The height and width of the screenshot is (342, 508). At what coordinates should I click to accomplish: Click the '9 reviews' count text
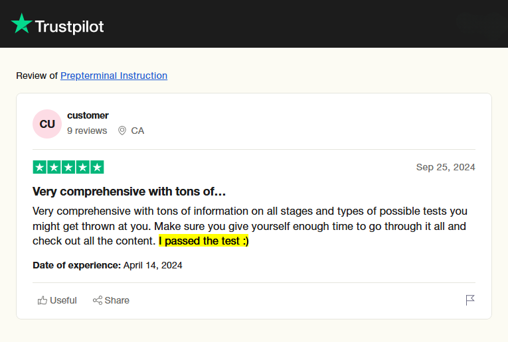[87, 131]
